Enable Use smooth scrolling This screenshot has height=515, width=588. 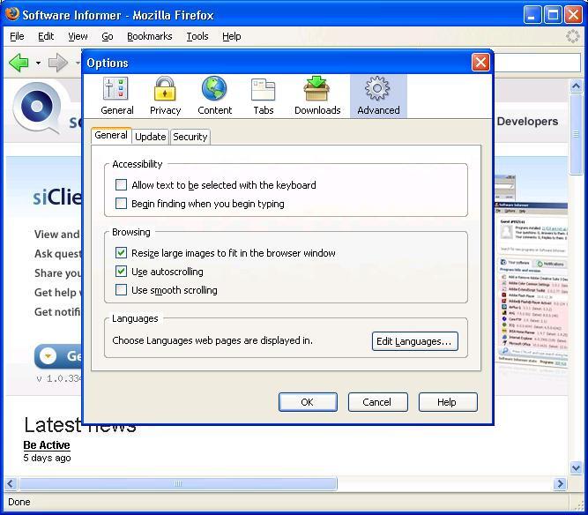(121, 290)
